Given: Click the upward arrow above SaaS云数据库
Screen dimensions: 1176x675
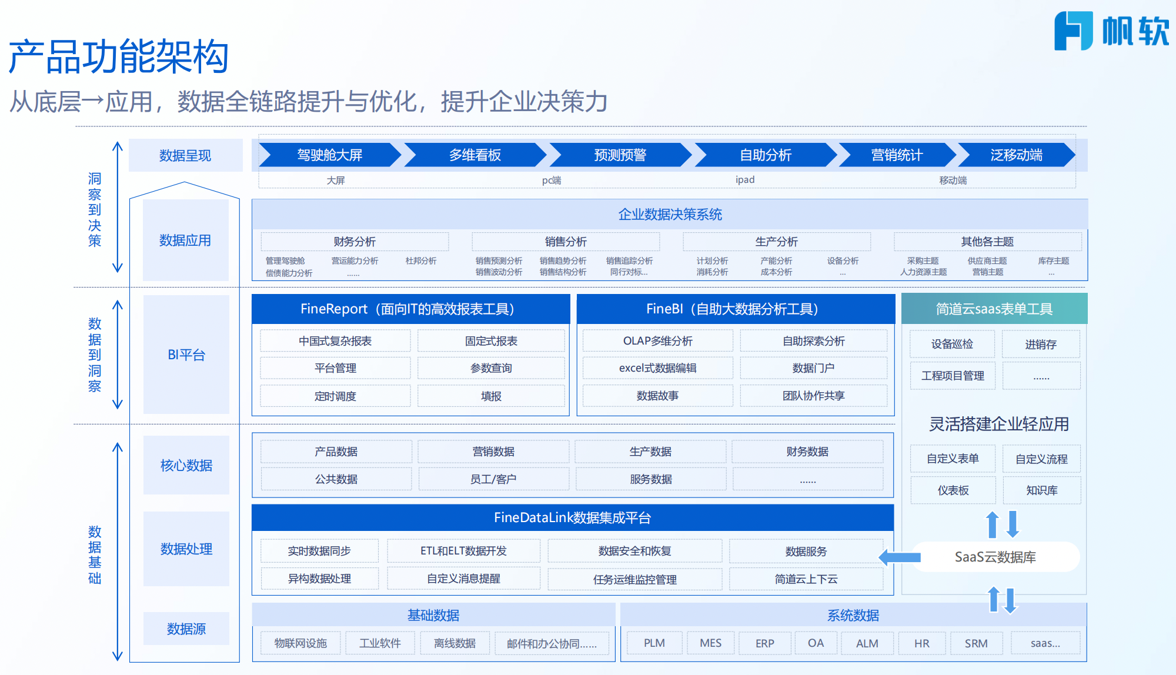Looking at the screenshot, I should click(x=992, y=525).
